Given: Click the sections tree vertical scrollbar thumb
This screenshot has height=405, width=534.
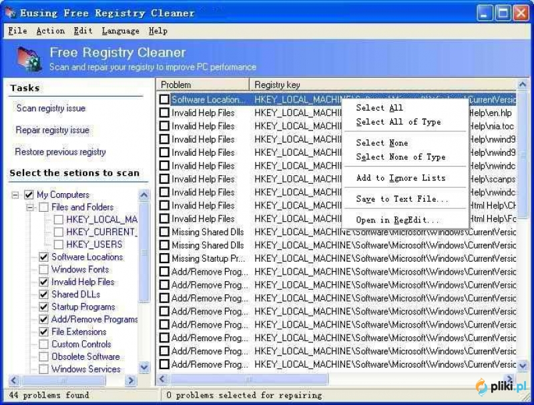Looking at the screenshot, I should (x=144, y=252).
